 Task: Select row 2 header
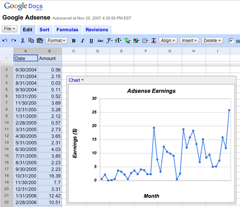coord(6,70)
